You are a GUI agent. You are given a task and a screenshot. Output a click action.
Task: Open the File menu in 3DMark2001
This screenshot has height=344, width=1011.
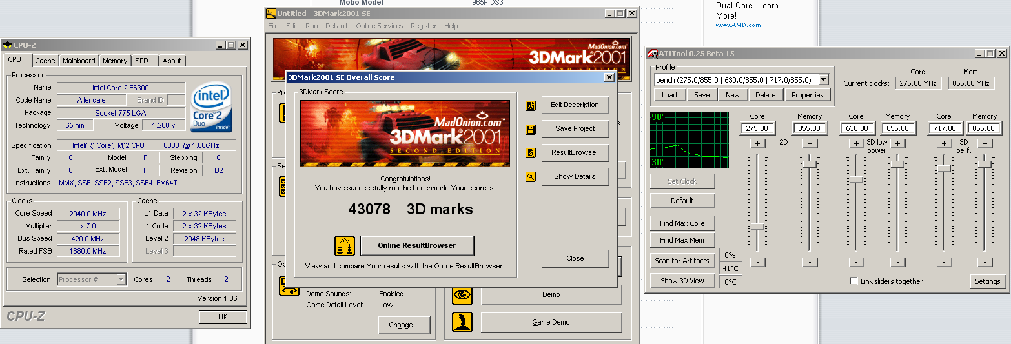273,26
